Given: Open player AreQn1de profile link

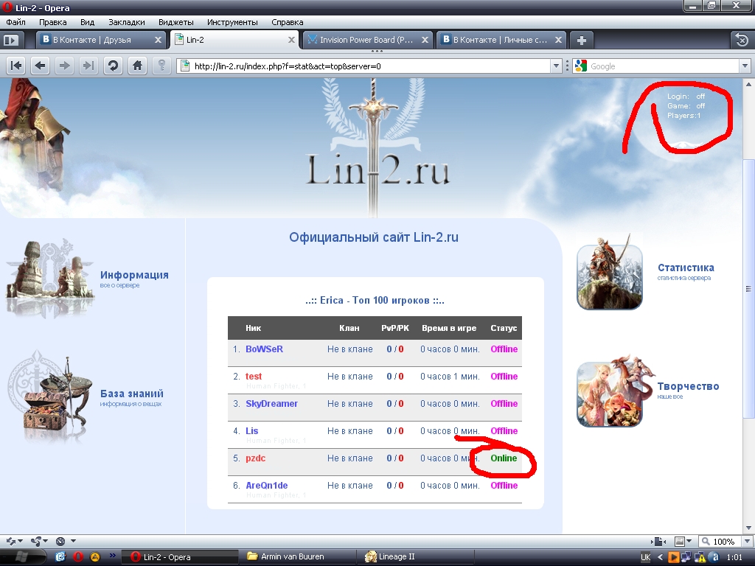Looking at the screenshot, I should click(267, 486).
